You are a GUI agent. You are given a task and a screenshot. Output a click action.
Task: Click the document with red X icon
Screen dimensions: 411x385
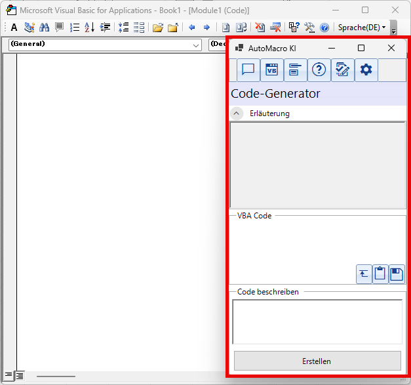[260, 28]
